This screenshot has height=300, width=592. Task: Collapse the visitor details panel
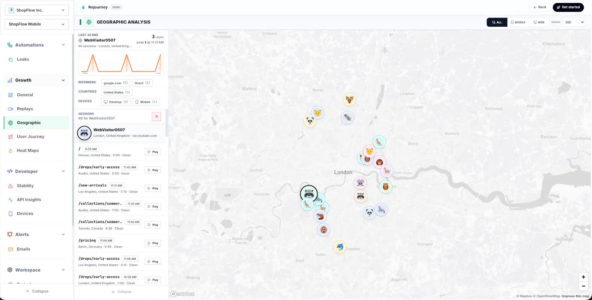tap(121, 292)
